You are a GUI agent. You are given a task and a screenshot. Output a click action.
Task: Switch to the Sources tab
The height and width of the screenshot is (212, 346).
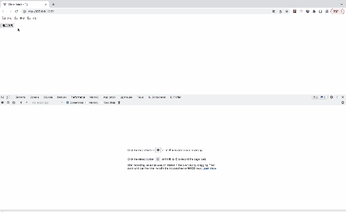pyautogui.click(x=48, y=97)
